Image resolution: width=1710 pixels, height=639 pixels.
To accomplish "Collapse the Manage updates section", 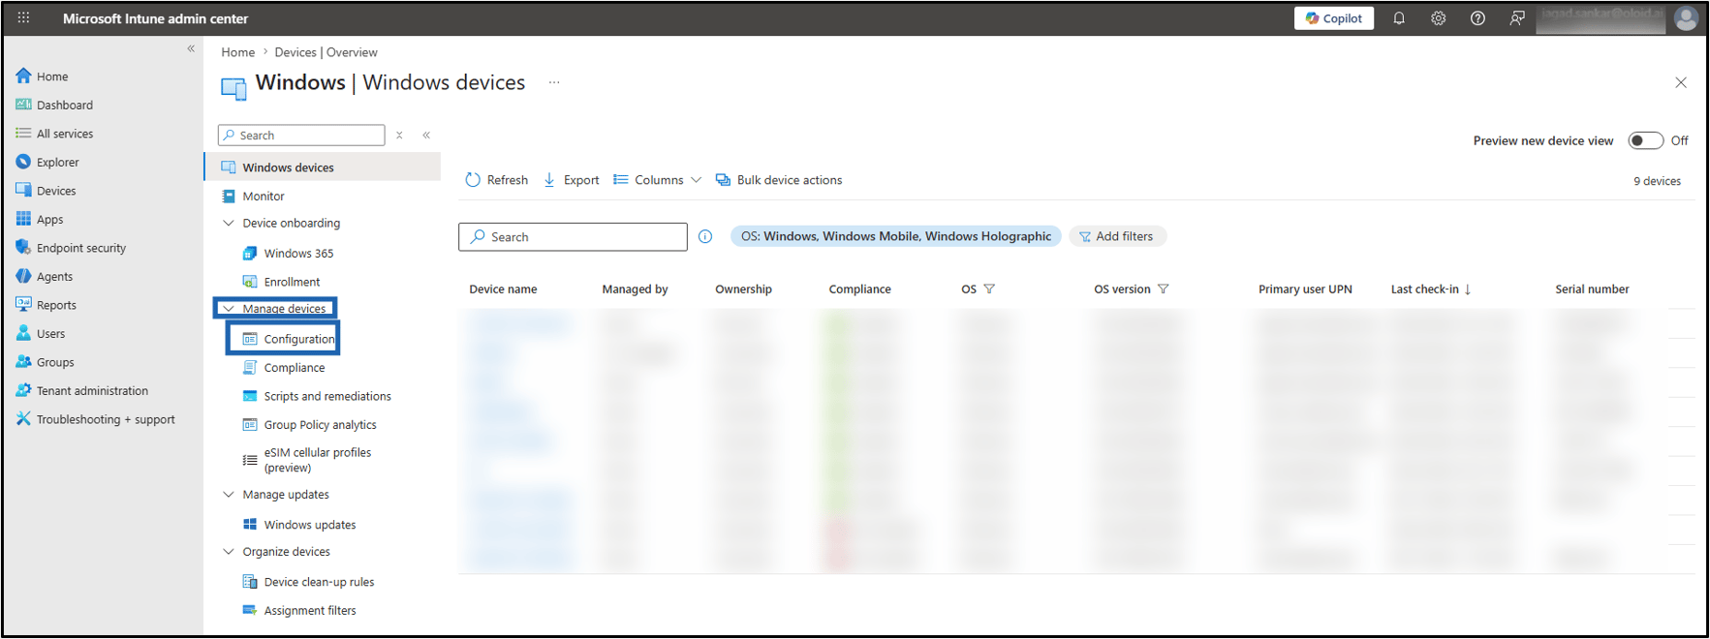I will (229, 494).
